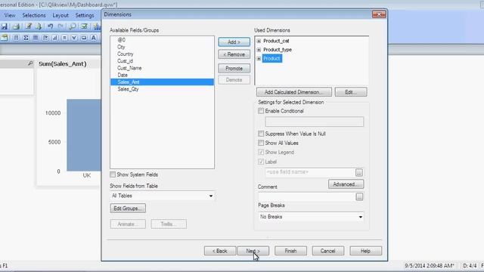Click the green checkmark Current Selections icon
This screenshot has width=484, height=272.
(x=84, y=26)
